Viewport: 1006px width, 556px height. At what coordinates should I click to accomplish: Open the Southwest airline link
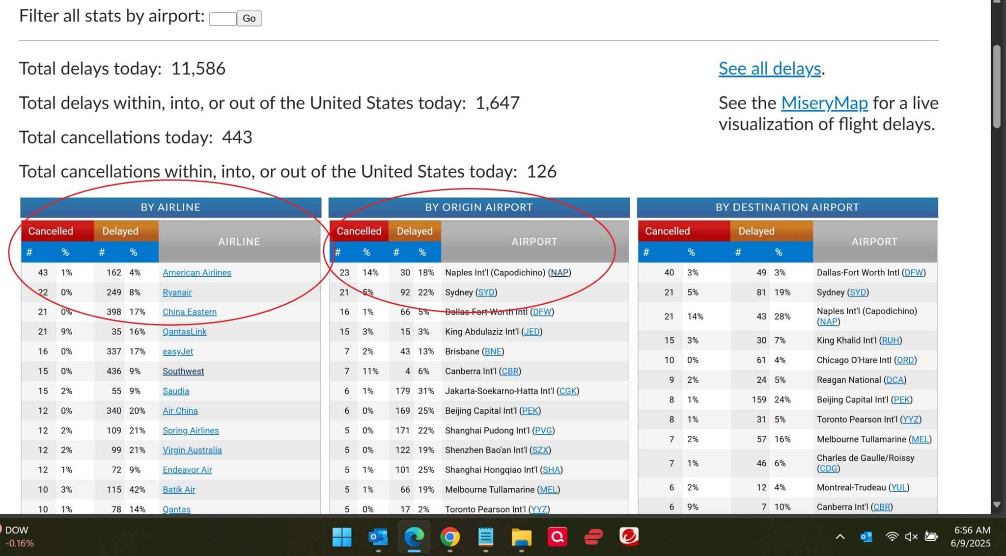point(183,371)
